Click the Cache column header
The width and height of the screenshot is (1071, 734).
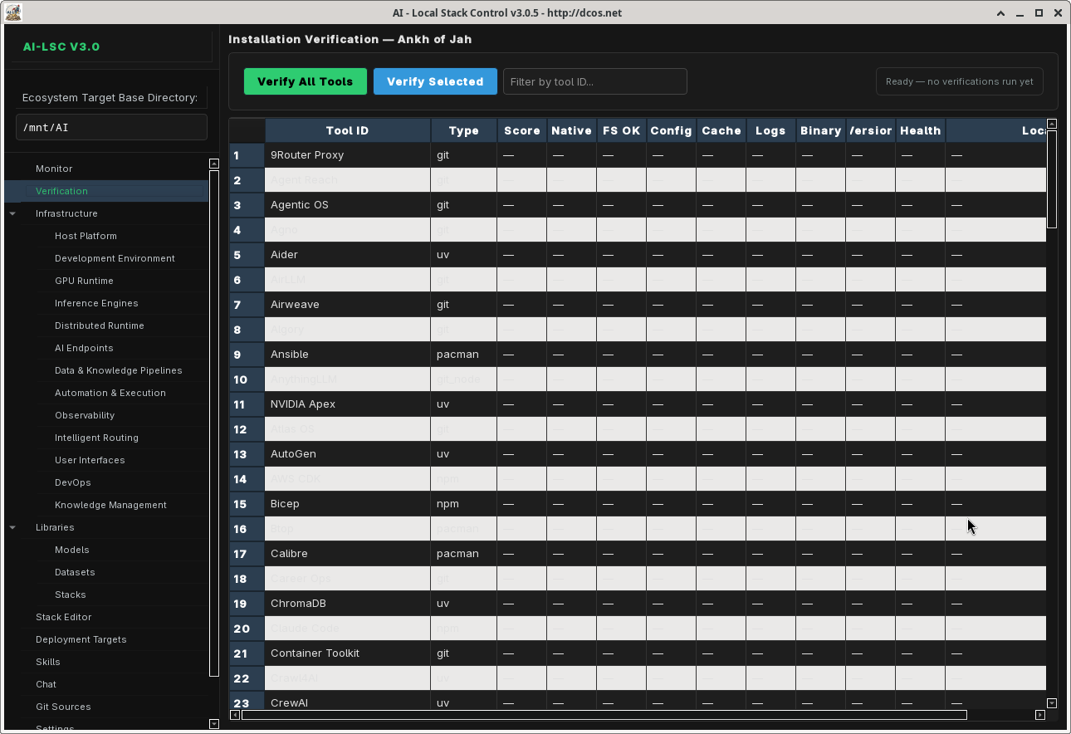(721, 130)
